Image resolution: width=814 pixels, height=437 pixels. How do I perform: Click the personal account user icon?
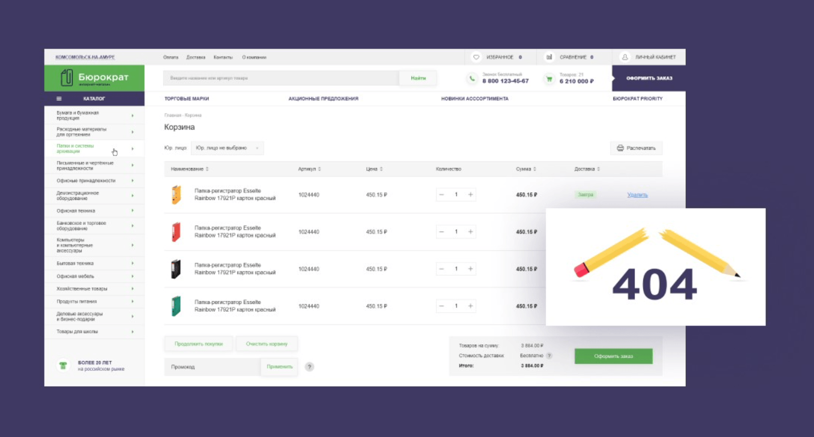tap(625, 57)
